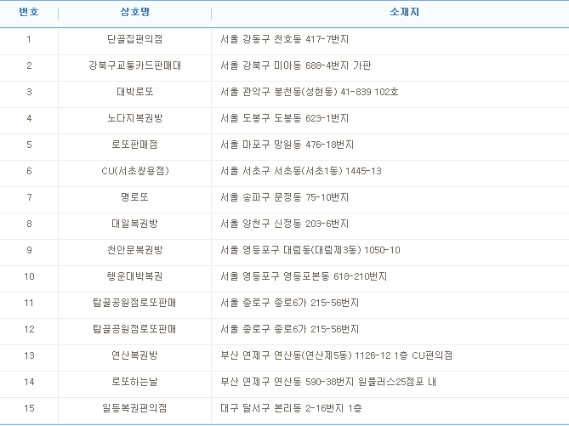This screenshot has width=569, height=426.
Task: Click the '소재지' column header
Action: 404,12
